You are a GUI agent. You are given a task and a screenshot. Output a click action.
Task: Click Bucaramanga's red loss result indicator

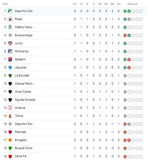click(x=125, y=35)
